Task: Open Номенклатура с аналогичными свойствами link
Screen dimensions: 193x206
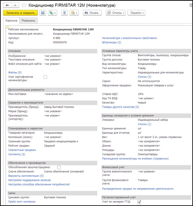Action: [x=129, y=38]
